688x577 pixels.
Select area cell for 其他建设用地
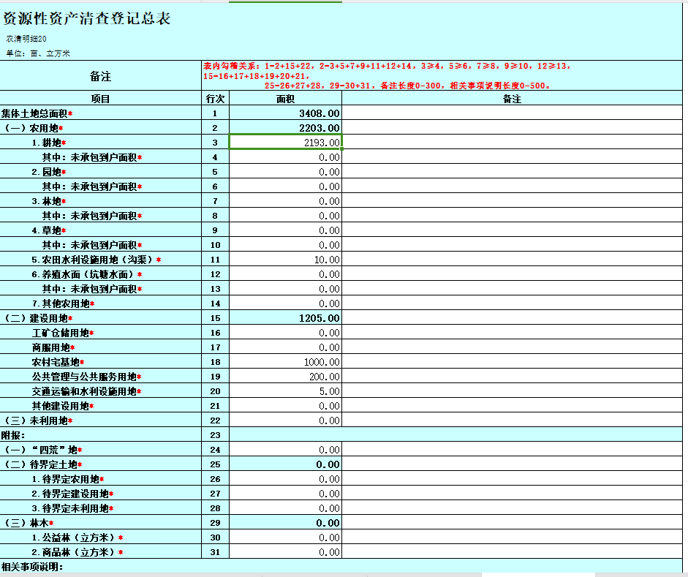coord(285,405)
